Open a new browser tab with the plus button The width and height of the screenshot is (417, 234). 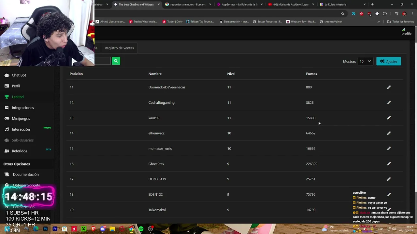[x=372, y=5]
